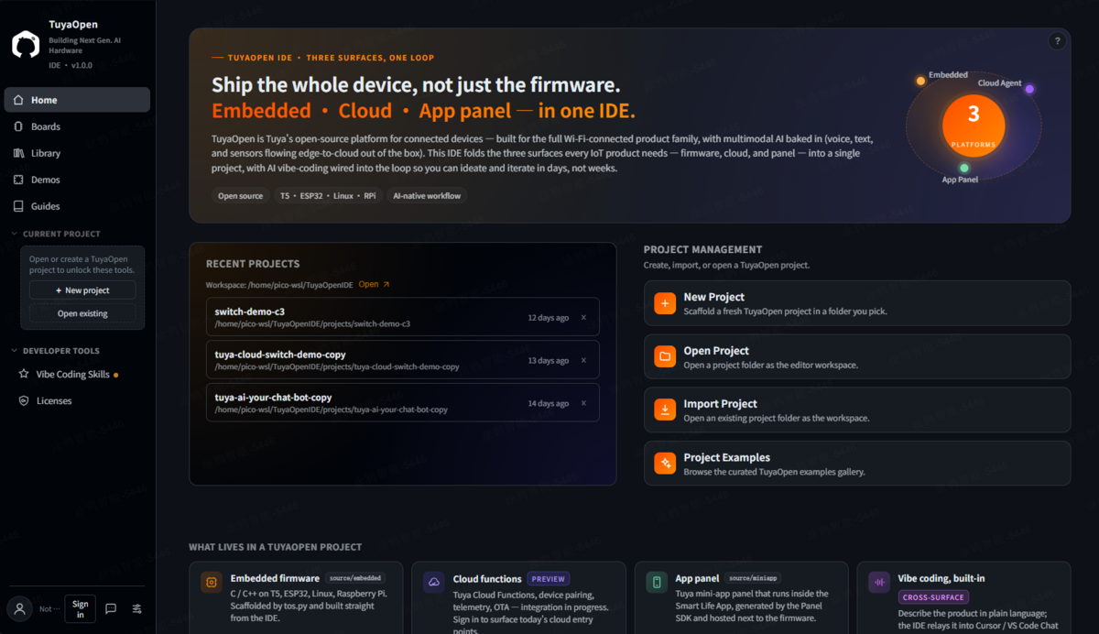This screenshot has width=1099, height=634.
Task: Go to the Home page
Action: pos(77,100)
